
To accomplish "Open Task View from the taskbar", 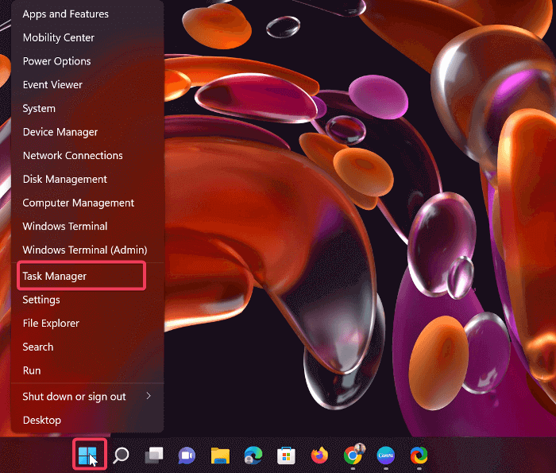I will (x=154, y=455).
